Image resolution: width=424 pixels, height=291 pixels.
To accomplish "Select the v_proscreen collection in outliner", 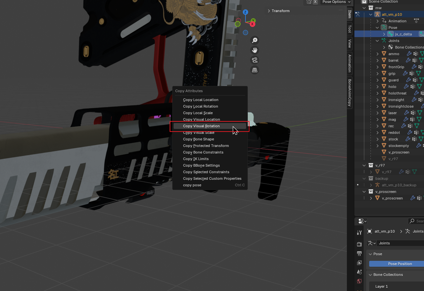I will click(386, 192).
